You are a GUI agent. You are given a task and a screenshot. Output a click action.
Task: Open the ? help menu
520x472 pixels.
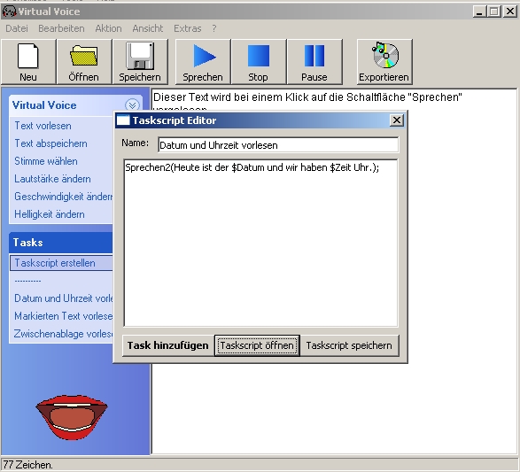(x=214, y=28)
